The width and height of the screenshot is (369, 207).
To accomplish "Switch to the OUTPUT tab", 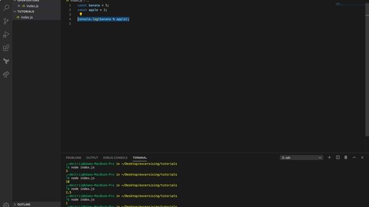I will tap(92, 158).
